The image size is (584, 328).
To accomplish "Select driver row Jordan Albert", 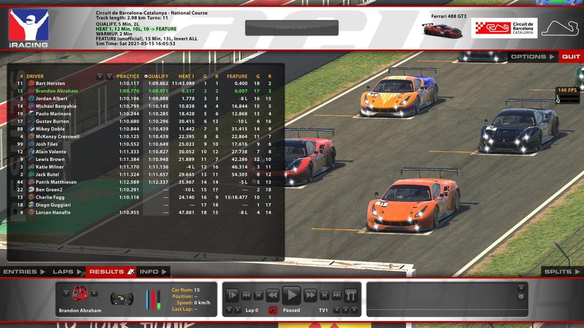I will [145, 99].
